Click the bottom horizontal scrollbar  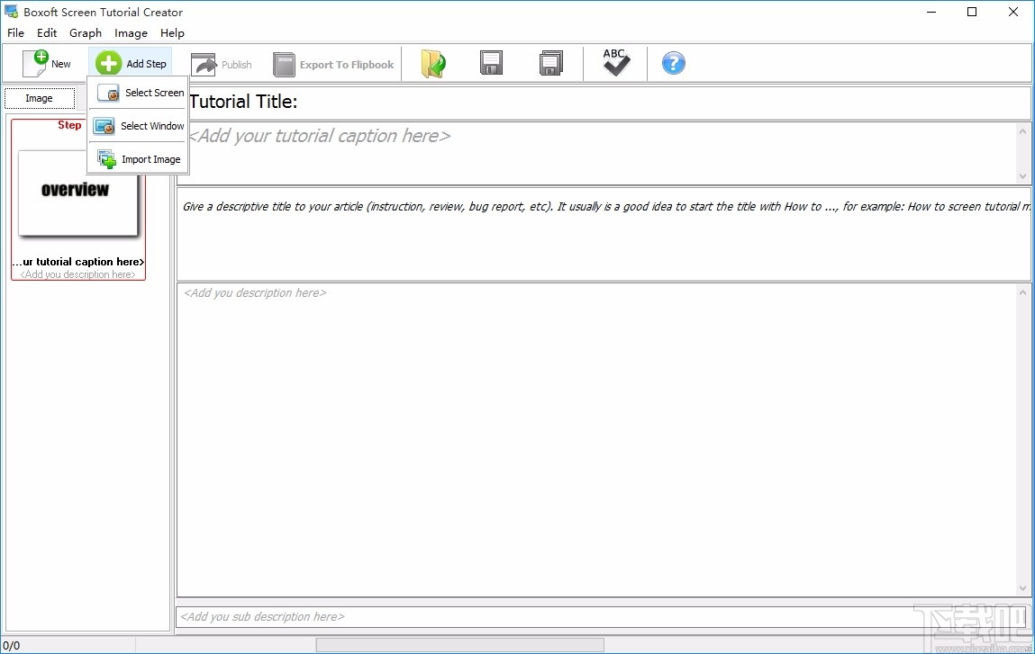click(459, 644)
